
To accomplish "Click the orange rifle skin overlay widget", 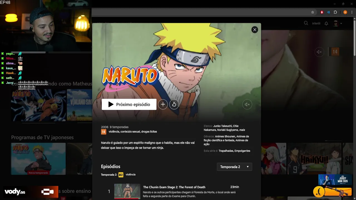I will tap(332, 191).
